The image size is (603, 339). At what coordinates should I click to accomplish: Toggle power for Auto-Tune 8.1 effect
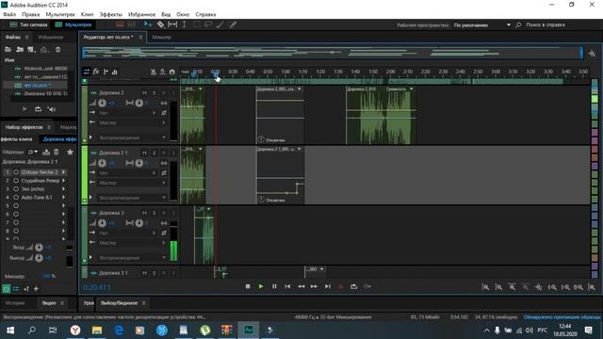[x=16, y=197]
